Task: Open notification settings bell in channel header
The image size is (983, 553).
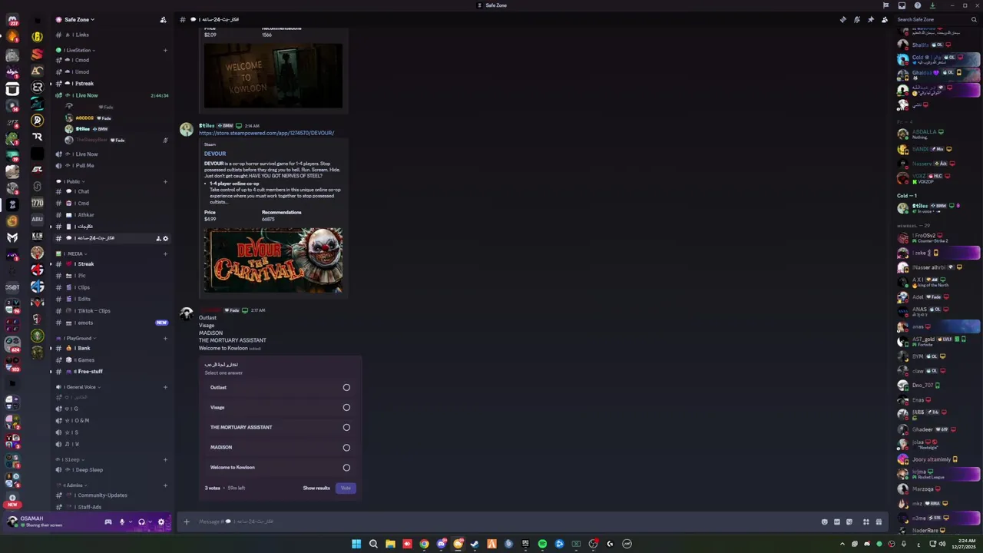Action: [x=856, y=19]
